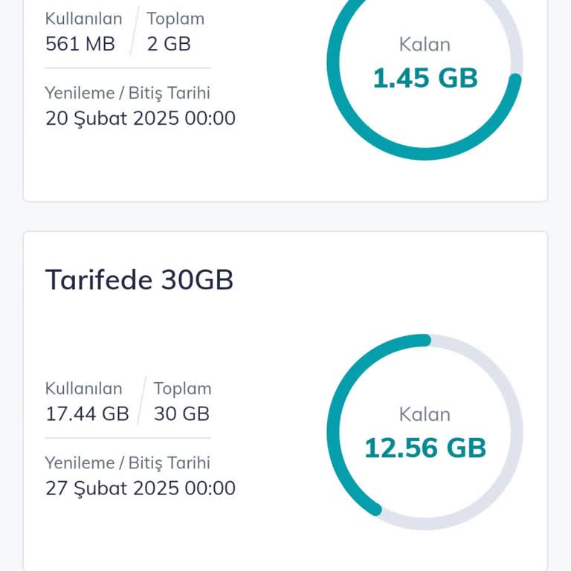The width and height of the screenshot is (571, 571).
Task: Tap the 17.44 GB used amount
Action: (87, 413)
